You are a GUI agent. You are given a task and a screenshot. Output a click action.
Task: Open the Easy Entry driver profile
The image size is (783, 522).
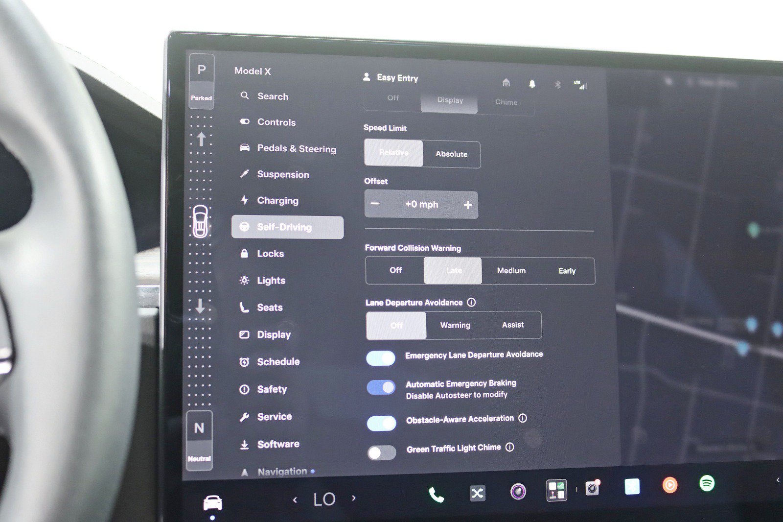391,77
